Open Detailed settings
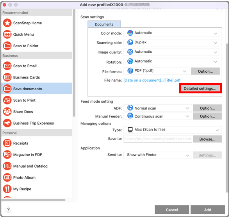Image resolution: width=230 pixels, height=218 pixels. pyautogui.click(x=200, y=89)
